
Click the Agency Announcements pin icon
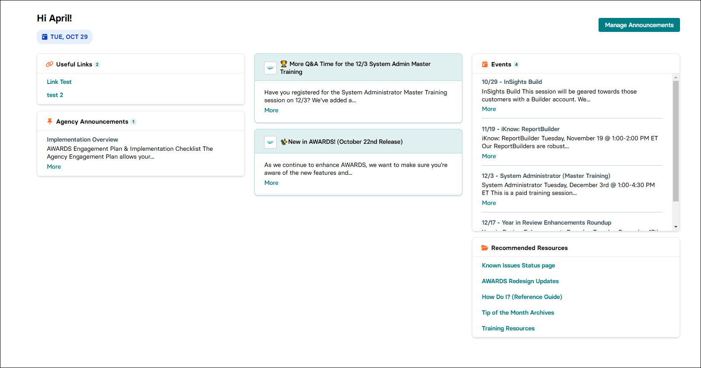[x=49, y=122]
